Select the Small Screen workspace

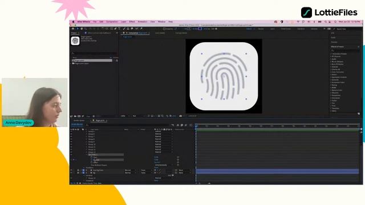[286, 29]
